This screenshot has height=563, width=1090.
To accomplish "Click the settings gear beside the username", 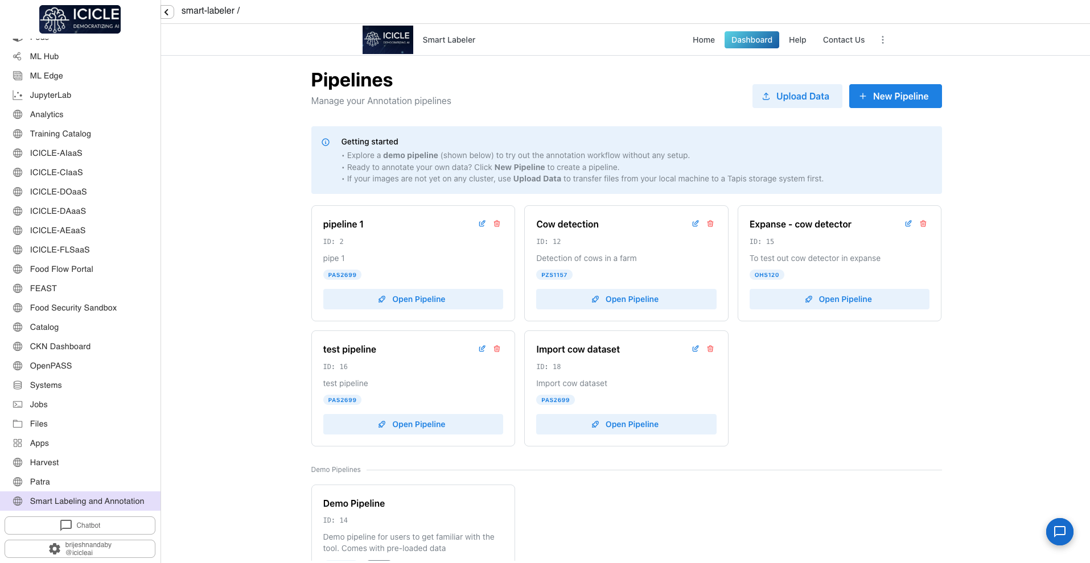I will 55,549.
